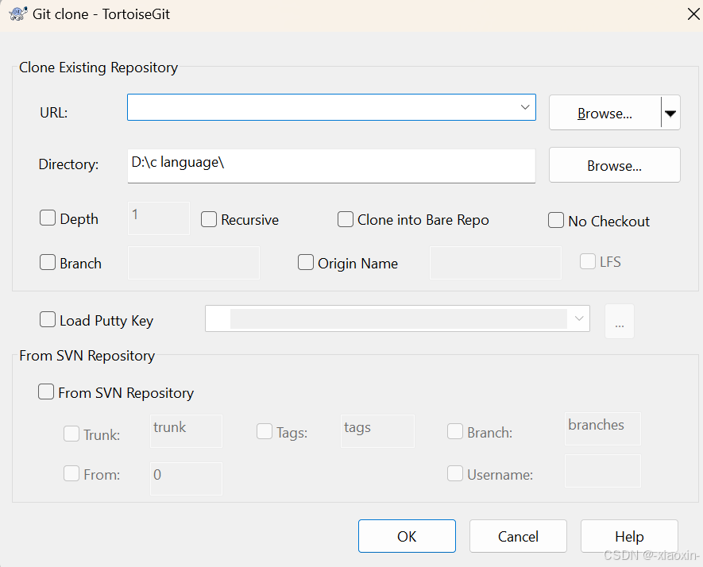Screen dimensions: 703x567
Task: Click the tags text field
Action: [377, 431]
